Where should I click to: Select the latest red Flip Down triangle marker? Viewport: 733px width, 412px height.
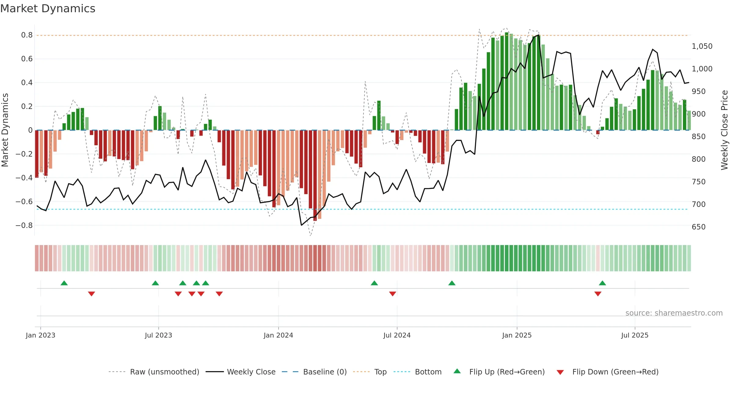point(598,294)
